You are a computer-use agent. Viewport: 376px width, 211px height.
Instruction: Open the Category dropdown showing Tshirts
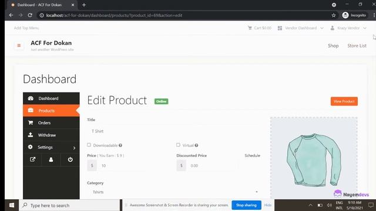pyautogui.click(x=174, y=192)
